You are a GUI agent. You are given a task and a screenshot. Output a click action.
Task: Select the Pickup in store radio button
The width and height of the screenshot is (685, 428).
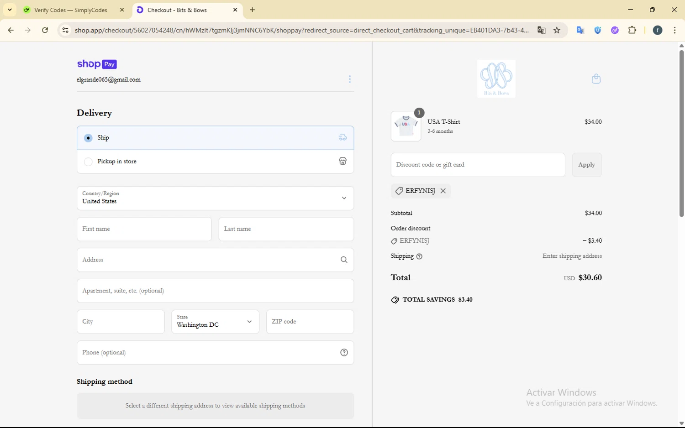pyautogui.click(x=88, y=162)
